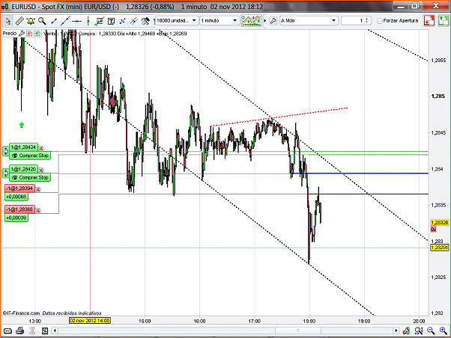
Task: Click move handle of 1@1,28420 order
Action: (6, 173)
